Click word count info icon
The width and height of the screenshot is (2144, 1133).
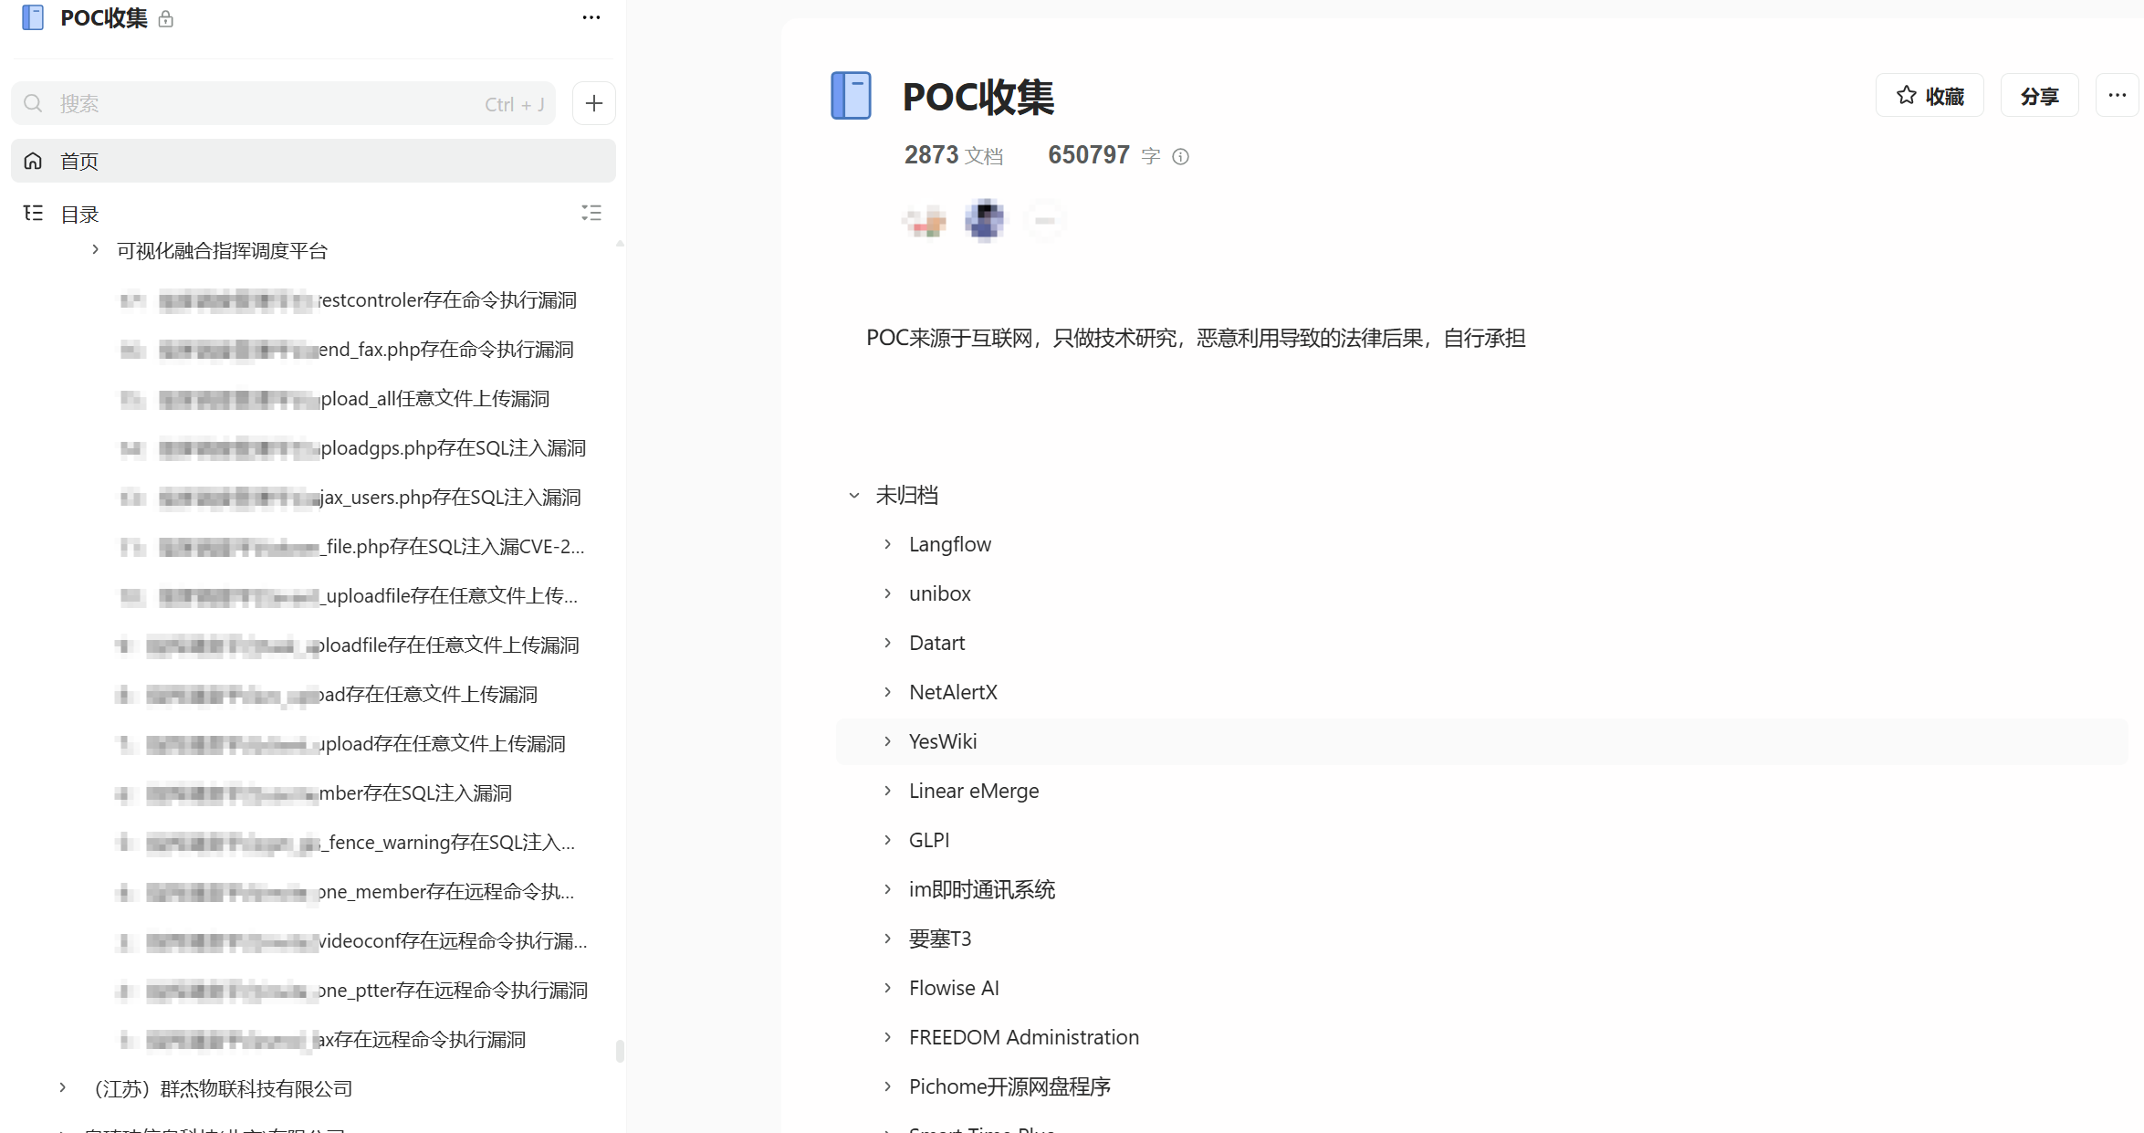pos(1180,156)
